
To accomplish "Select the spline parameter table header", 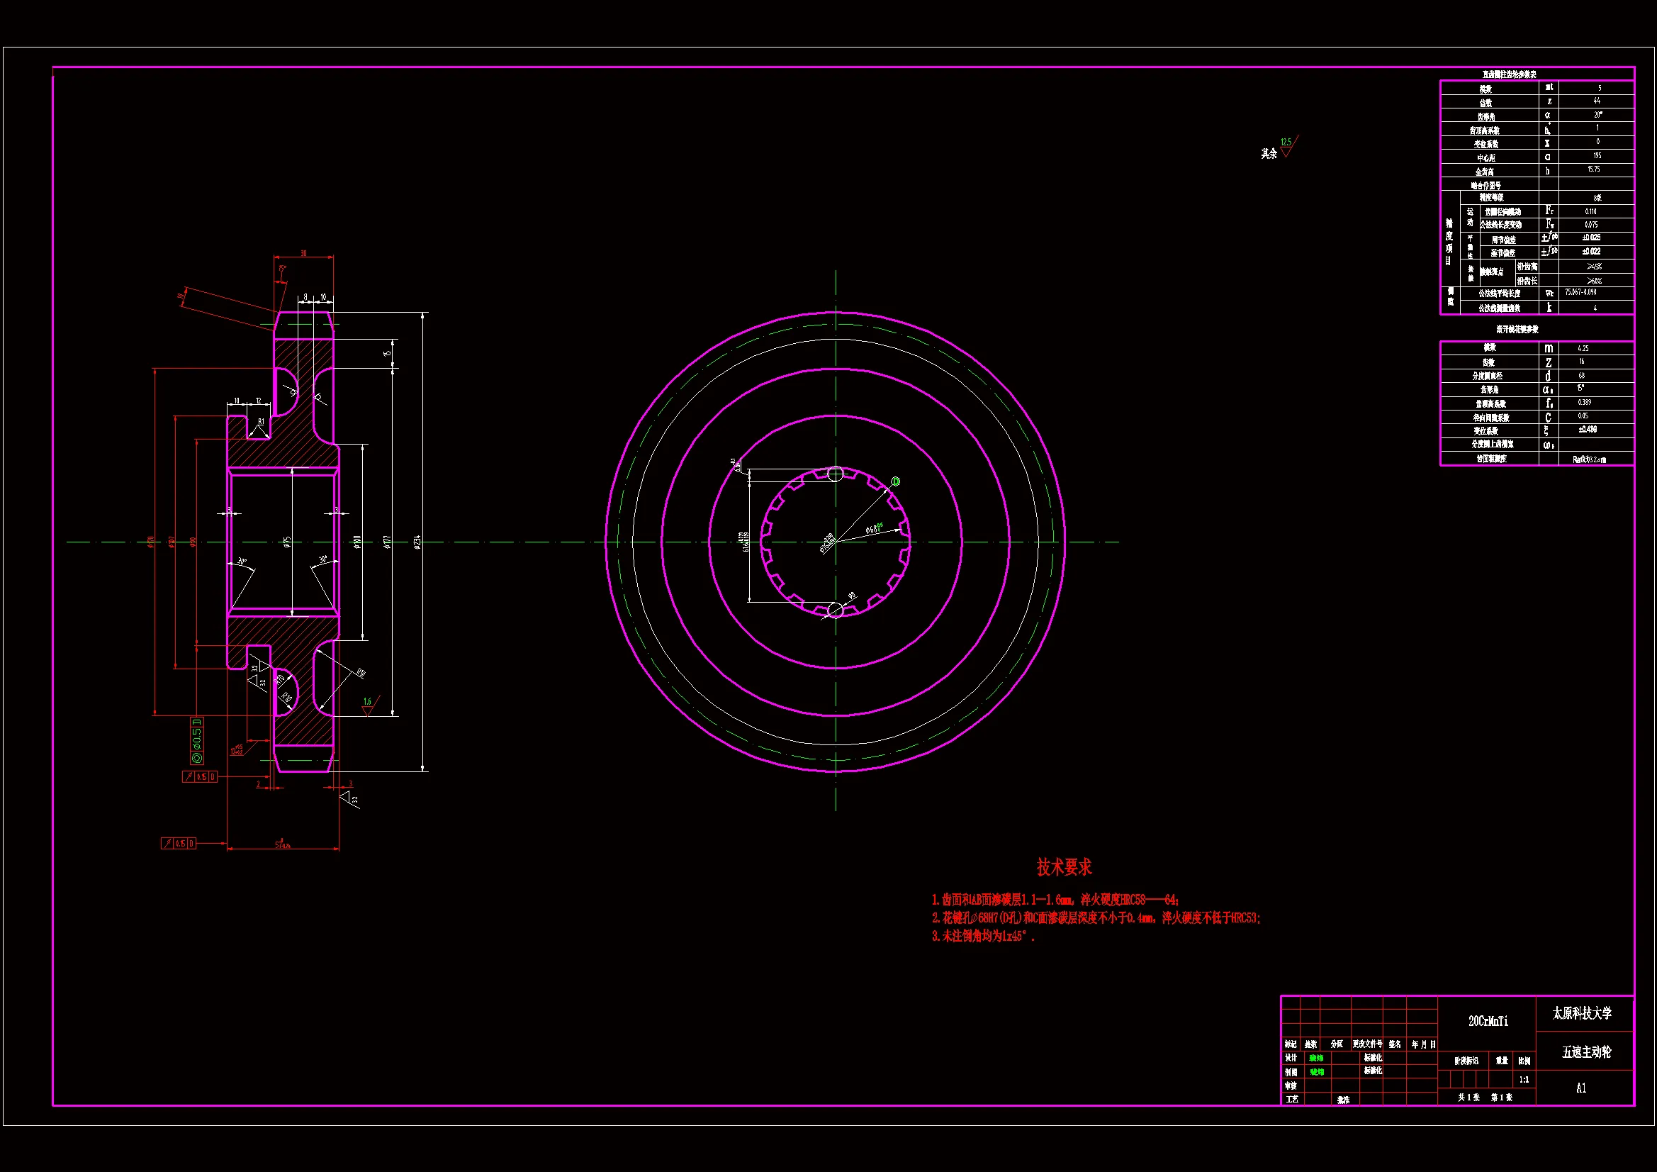I will [1516, 329].
